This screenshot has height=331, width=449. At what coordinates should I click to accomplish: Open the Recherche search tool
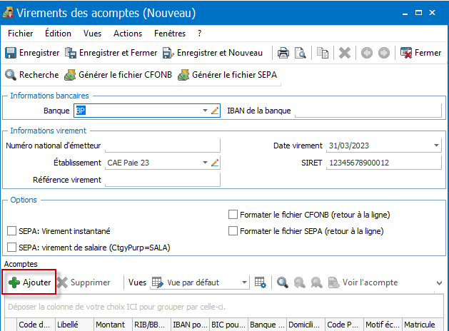(x=32, y=75)
